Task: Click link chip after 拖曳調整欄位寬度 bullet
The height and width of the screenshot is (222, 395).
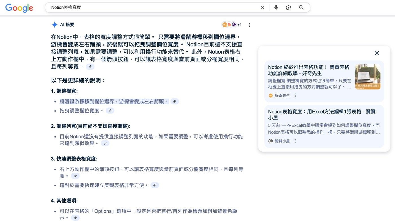Action: (x=110, y=111)
